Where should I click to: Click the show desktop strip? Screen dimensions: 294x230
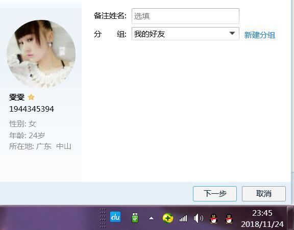(x=290, y=218)
